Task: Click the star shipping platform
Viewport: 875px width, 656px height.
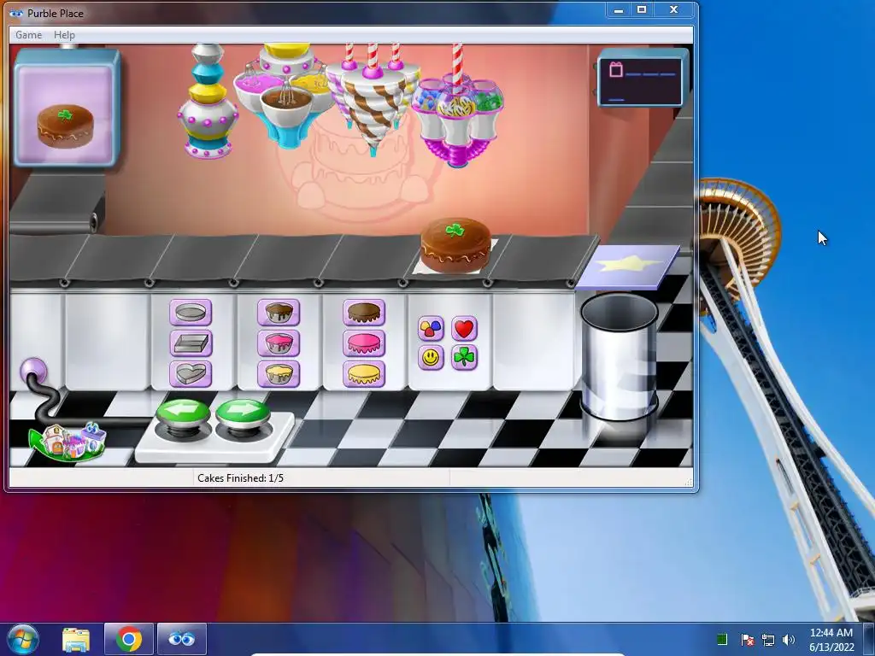Action: pos(628,266)
